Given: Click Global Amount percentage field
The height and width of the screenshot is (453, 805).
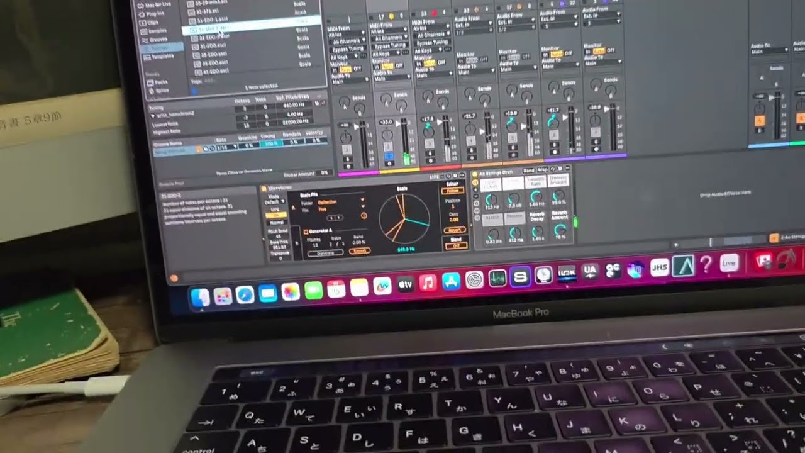Looking at the screenshot, I should [x=324, y=173].
